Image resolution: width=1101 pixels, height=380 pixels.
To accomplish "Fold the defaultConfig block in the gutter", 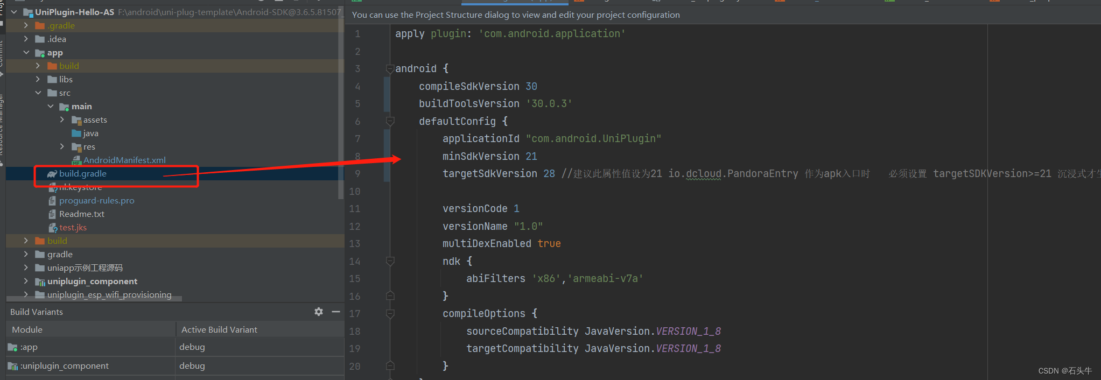I will 390,121.
